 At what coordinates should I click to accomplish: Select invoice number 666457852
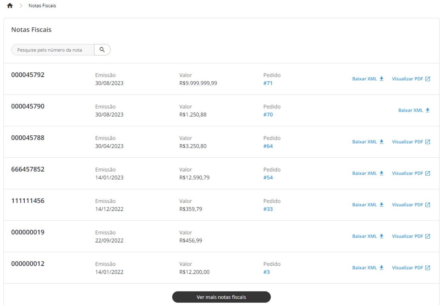tap(28, 169)
